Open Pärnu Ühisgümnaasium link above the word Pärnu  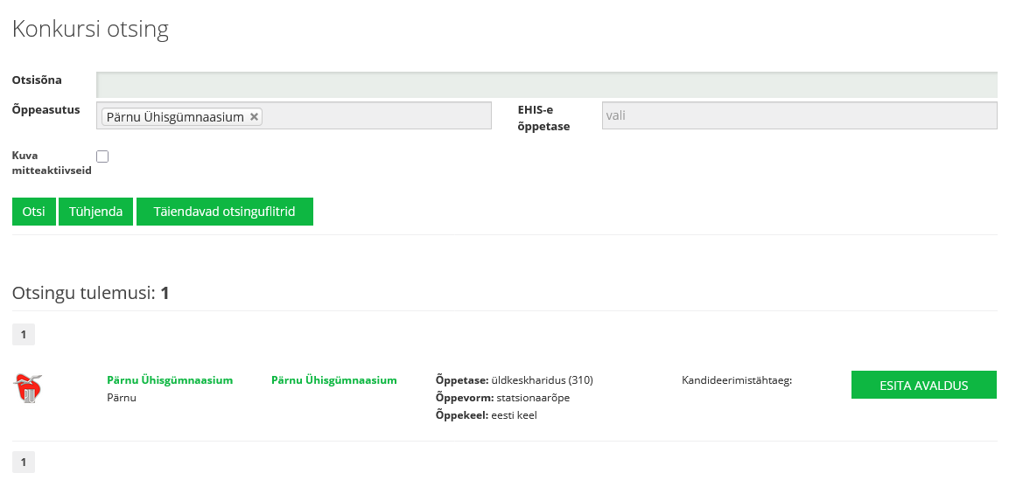[170, 380]
